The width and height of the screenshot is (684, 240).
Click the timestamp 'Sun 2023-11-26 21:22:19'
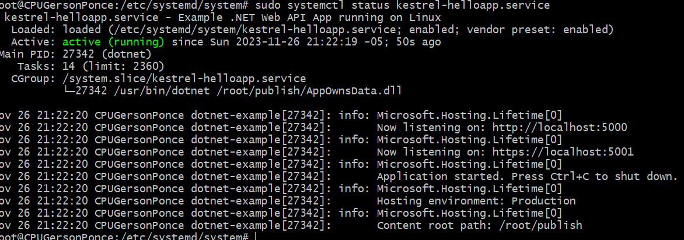click(281, 43)
